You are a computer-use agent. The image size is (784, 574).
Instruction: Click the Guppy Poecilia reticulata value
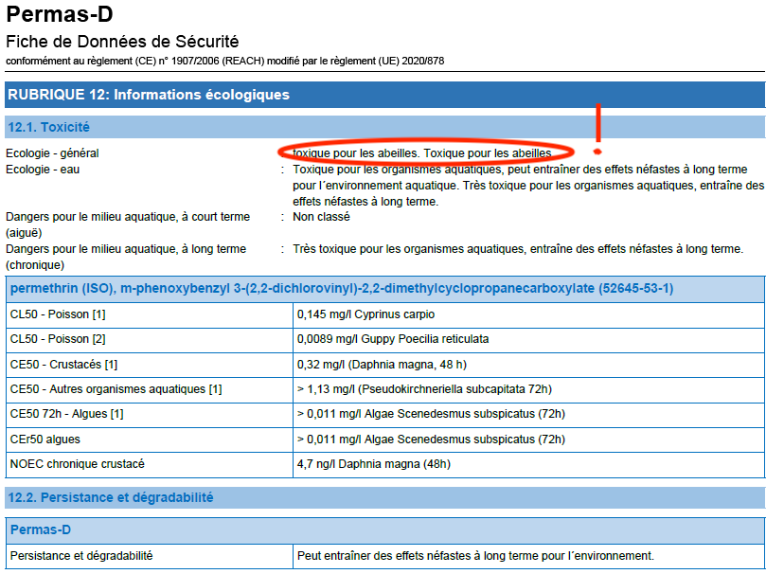[x=393, y=339]
